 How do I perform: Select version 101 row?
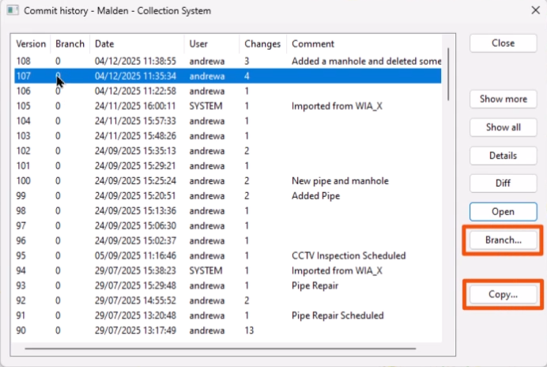tap(228, 166)
